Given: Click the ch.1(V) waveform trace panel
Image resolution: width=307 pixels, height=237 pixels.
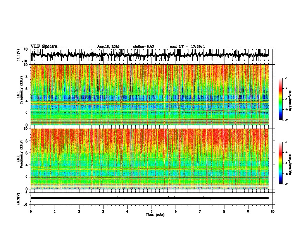Looking at the screenshot, I should [x=149, y=55].
